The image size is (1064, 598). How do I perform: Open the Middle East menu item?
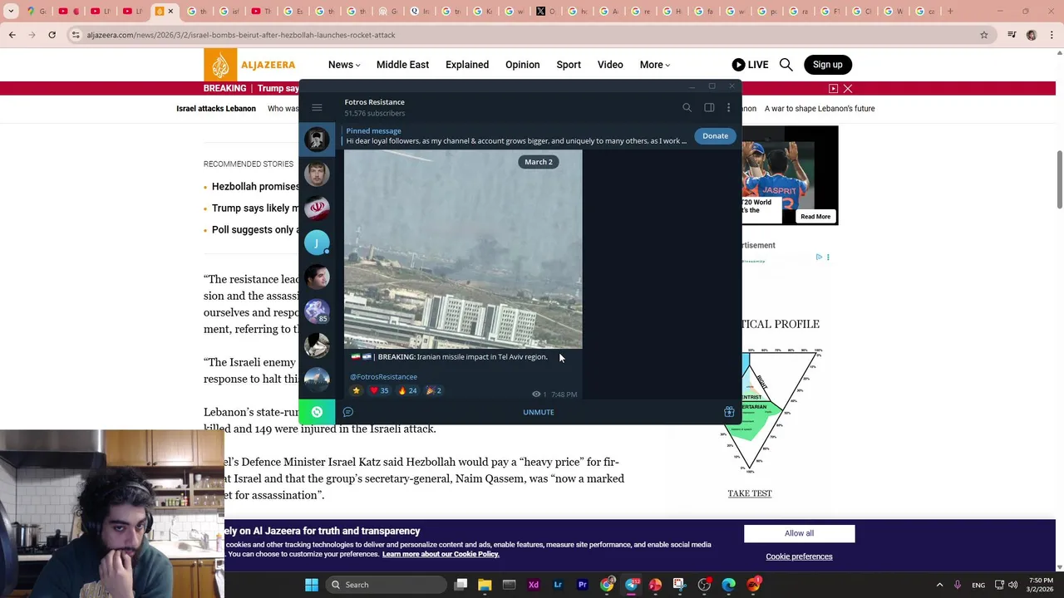tap(402, 65)
